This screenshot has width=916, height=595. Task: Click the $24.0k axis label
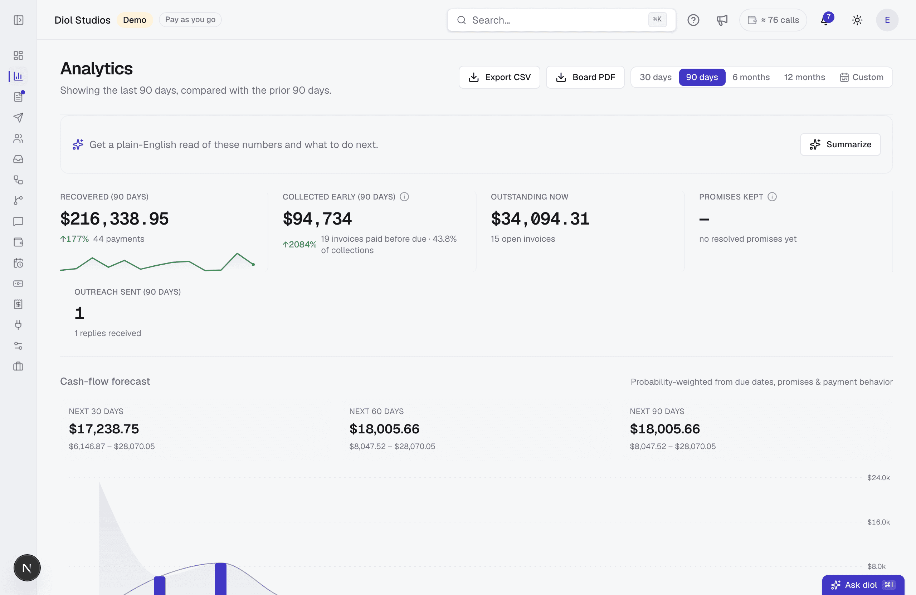878,478
